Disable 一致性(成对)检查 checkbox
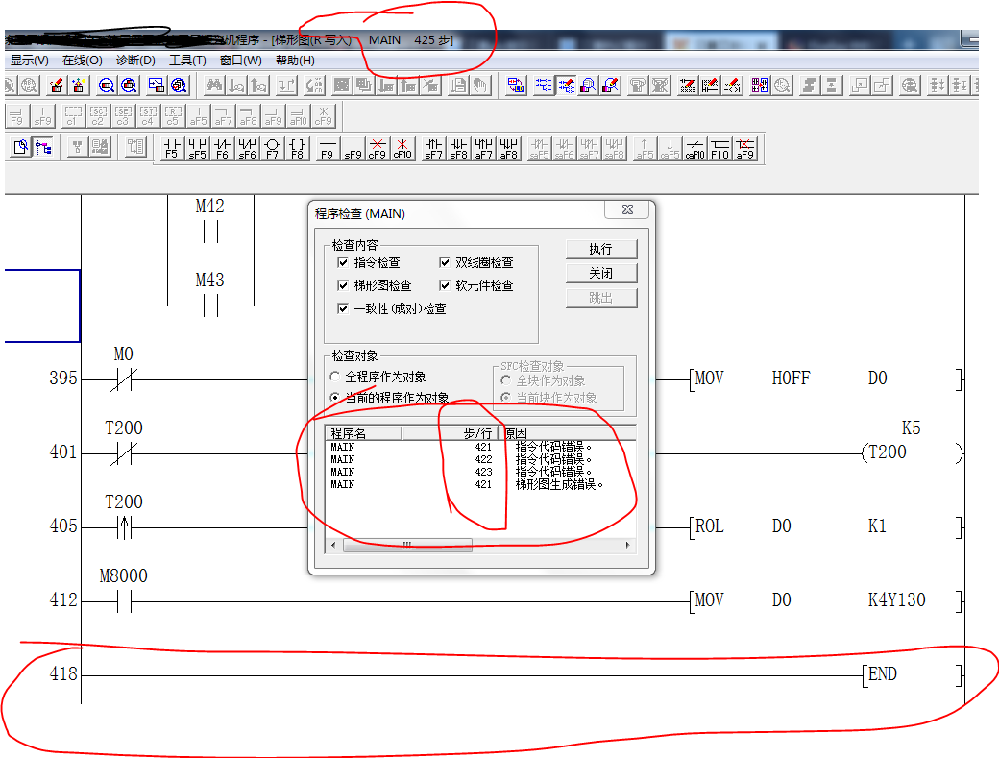The height and width of the screenshot is (758, 999). [343, 308]
